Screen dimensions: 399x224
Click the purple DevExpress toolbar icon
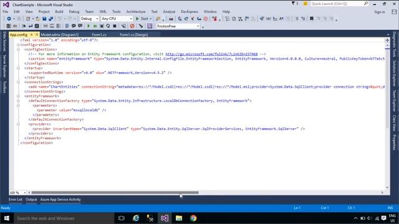(x=150, y=26)
